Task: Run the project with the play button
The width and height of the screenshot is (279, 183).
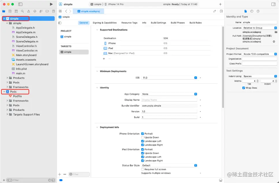Action: [x=51, y=4]
